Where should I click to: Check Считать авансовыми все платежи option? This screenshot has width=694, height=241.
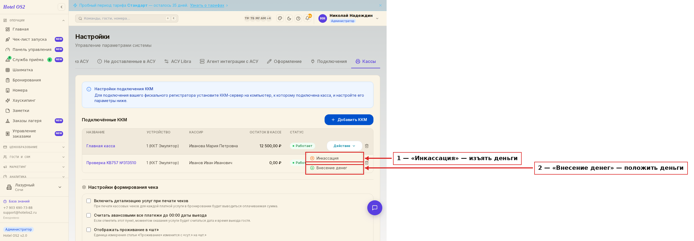pos(89,215)
